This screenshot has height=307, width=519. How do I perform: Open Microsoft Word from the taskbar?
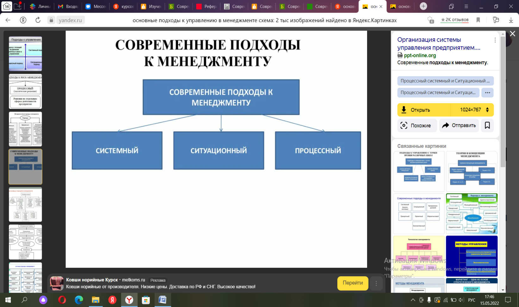163,300
